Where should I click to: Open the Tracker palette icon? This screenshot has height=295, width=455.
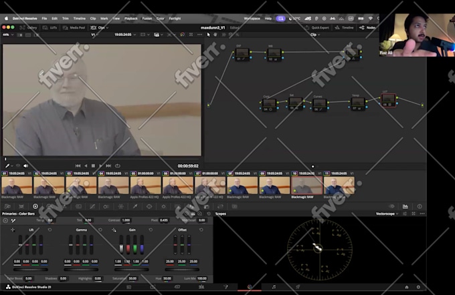pos(163,206)
